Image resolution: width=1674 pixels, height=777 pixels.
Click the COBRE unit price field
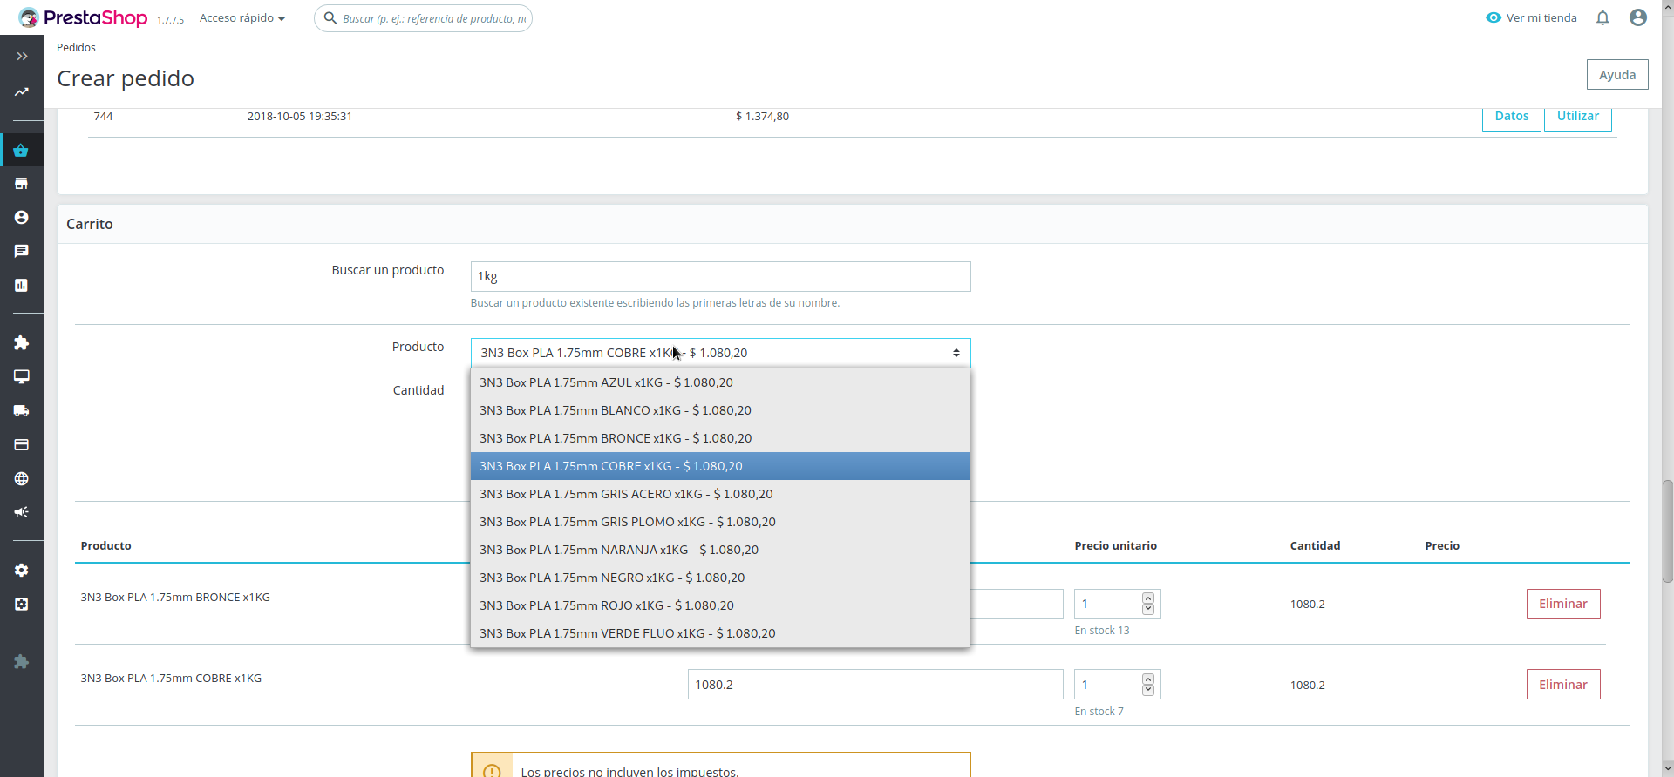875,685
